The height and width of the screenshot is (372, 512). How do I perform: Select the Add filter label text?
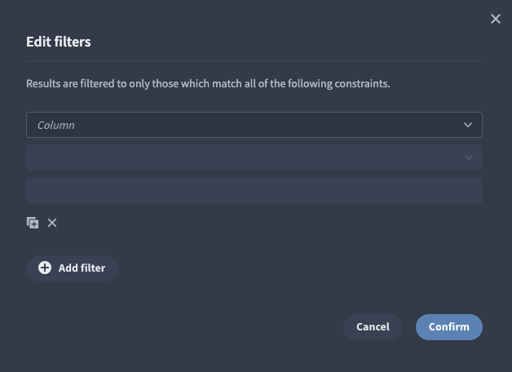(x=82, y=268)
